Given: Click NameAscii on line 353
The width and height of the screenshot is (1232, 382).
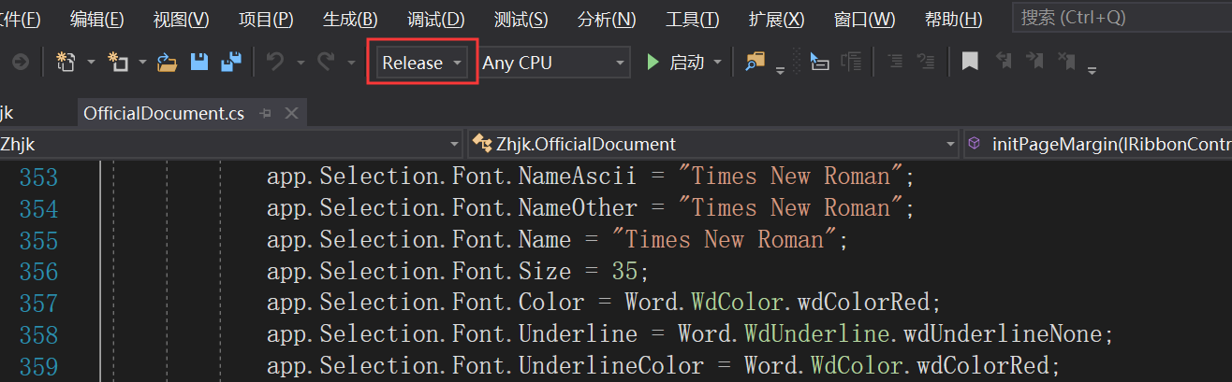Looking at the screenshot, I should [x=577, y=177].
